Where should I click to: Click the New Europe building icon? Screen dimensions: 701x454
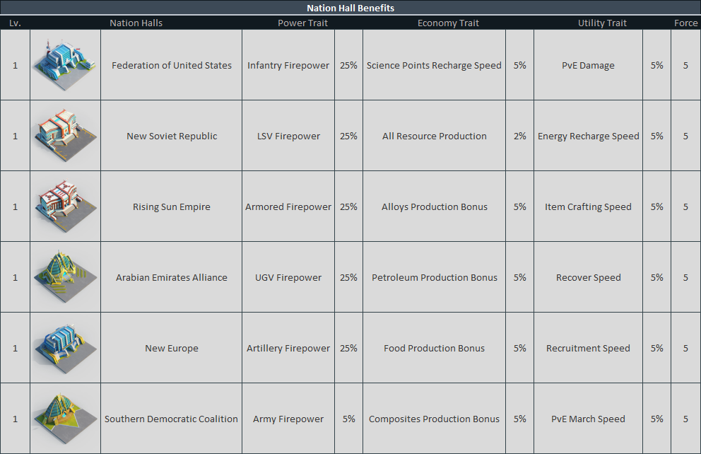(65, 347)
